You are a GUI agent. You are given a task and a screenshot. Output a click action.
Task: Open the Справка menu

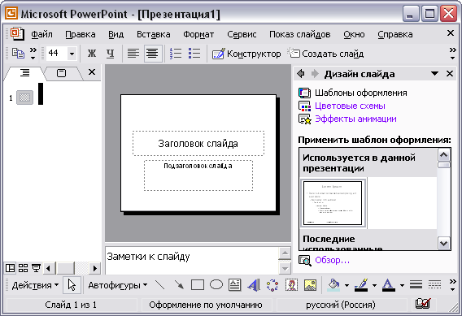(395, 34)
